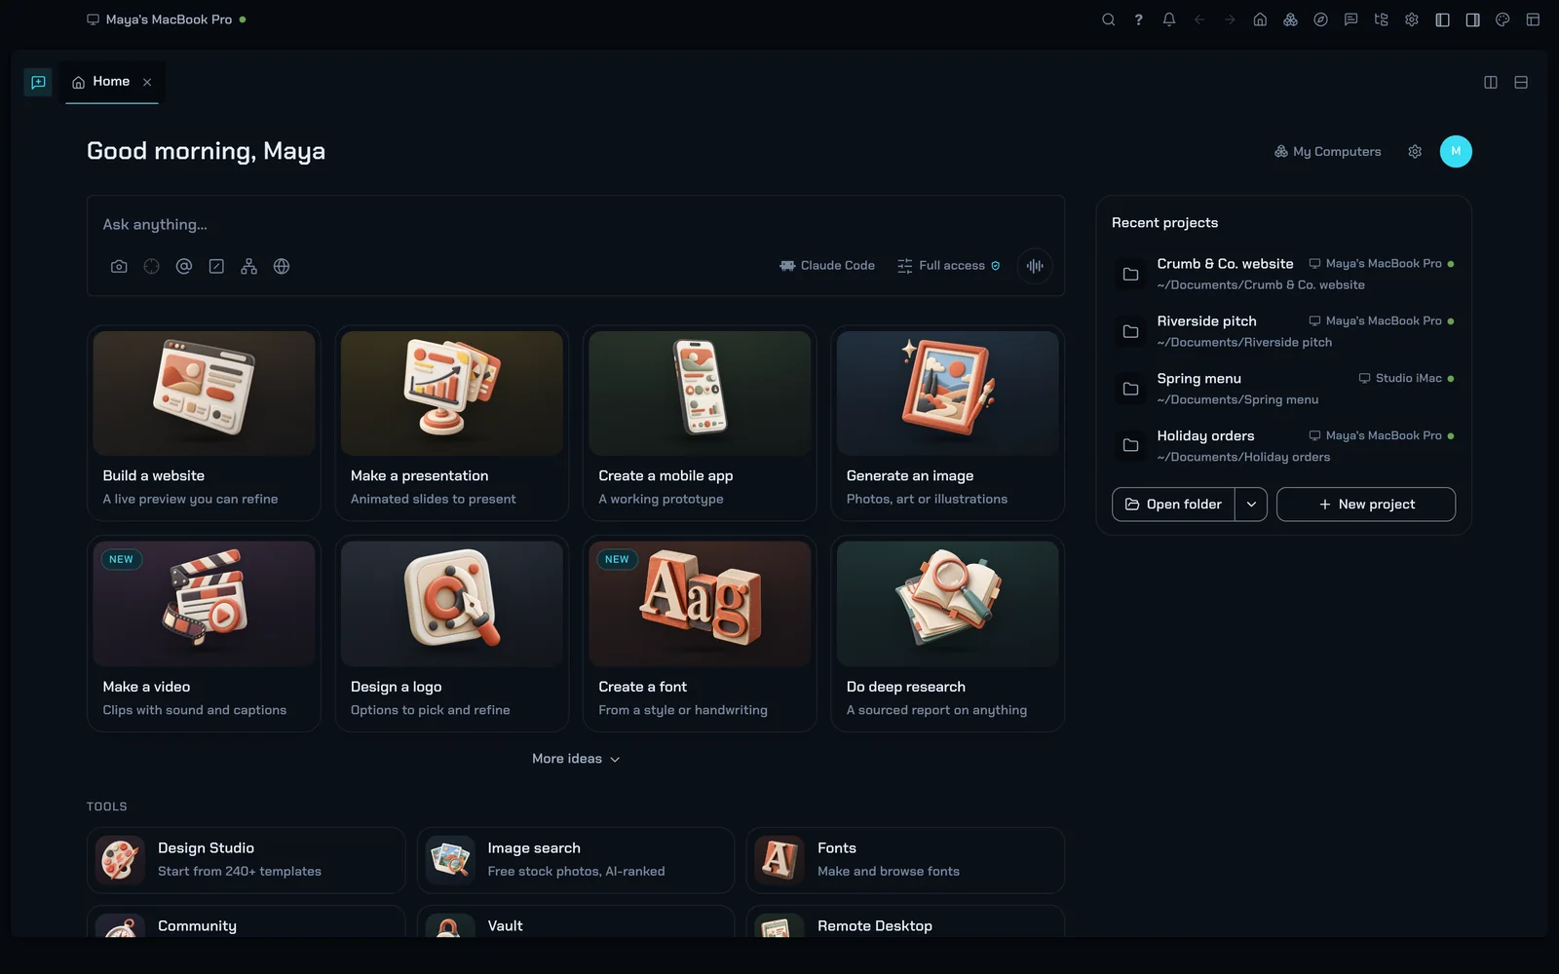Screen dimensions: 1559x974
Task: Open the Crumb & Co. website project
Action: tap(1283, 274)
